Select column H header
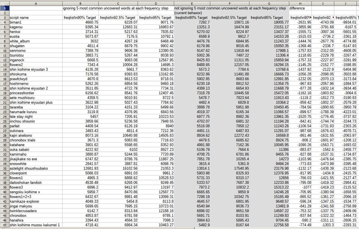Viewport: 359px width, 229px height. (x=300, y=4)
